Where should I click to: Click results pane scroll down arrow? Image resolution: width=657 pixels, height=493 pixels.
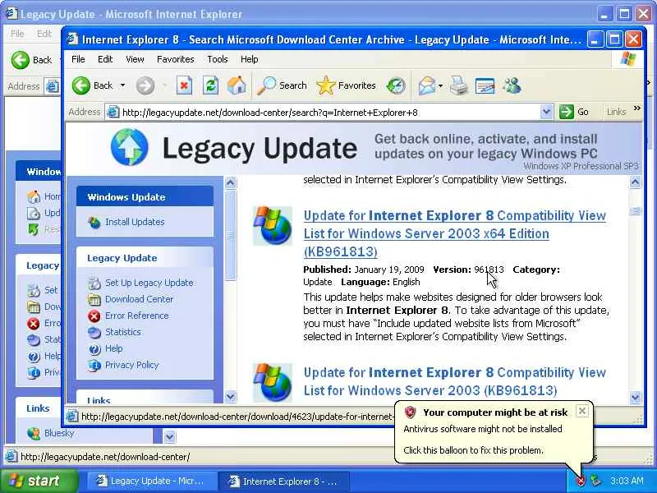click(x=635, y=397)
